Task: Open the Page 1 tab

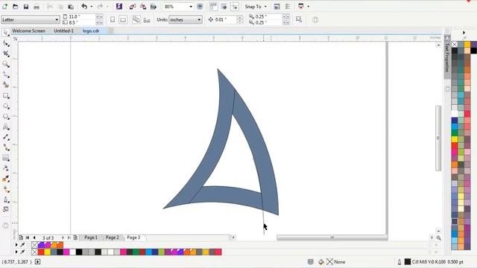Action: coord(91,237)
